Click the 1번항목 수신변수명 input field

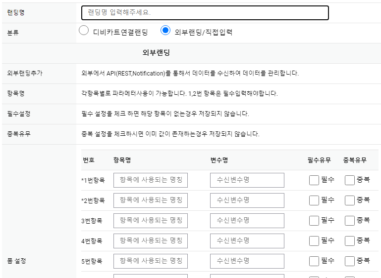pyautogui.click(x=247, y=180)
